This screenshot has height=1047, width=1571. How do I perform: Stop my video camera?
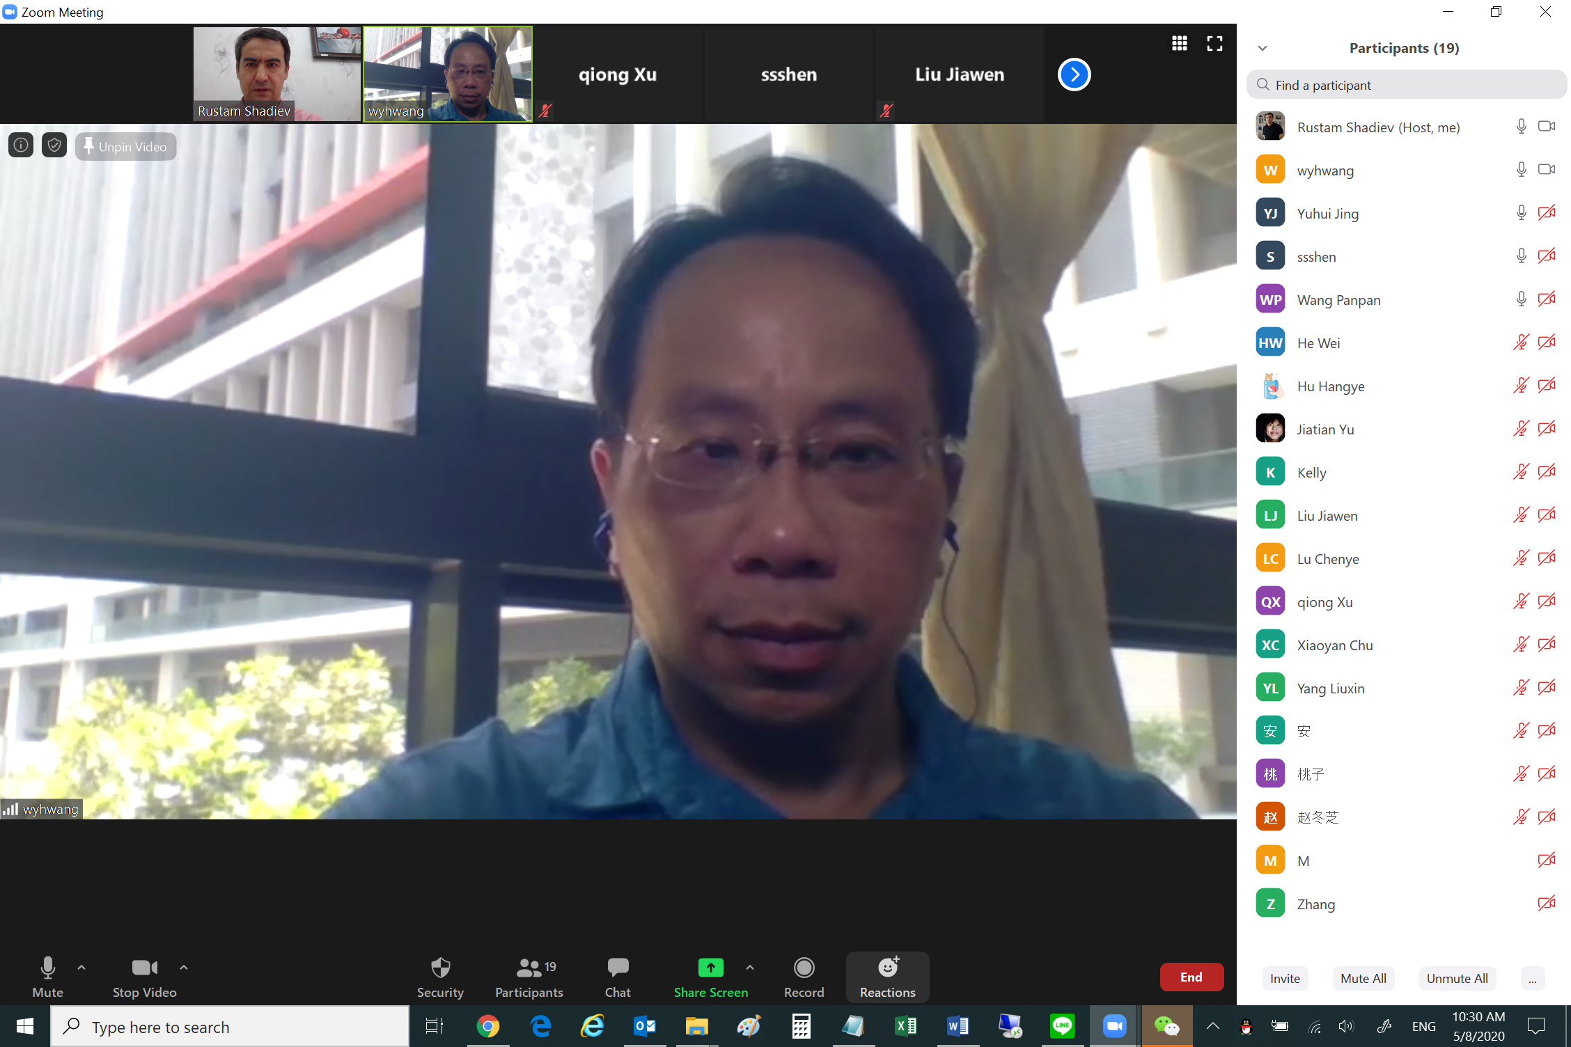point(144,977)
